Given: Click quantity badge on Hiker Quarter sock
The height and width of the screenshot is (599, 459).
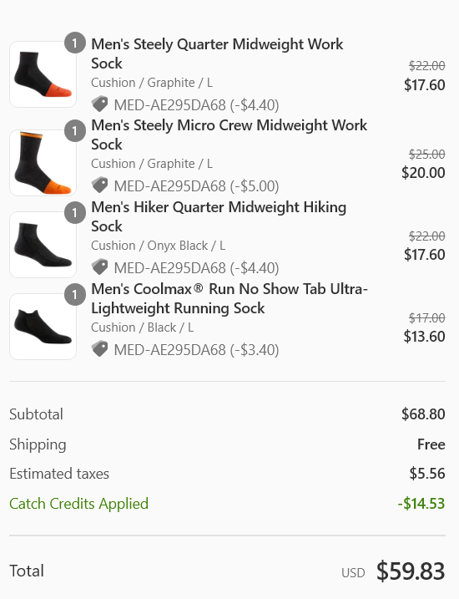Looking at the screenshot, I should pyautogui.click(x=75, y=213).
